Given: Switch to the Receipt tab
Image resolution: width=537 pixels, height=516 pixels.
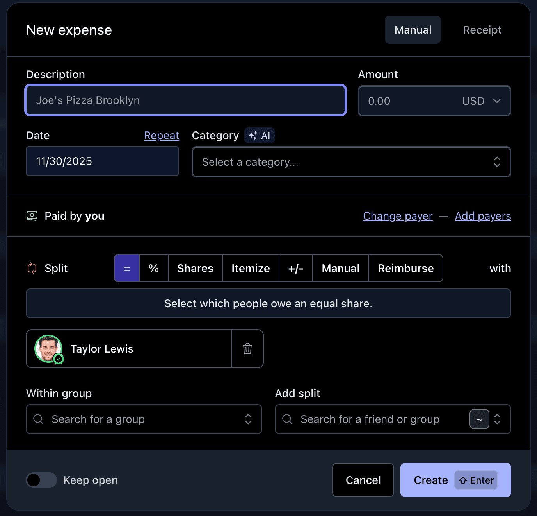Looking at the screenshot, I should click(482, 30).
